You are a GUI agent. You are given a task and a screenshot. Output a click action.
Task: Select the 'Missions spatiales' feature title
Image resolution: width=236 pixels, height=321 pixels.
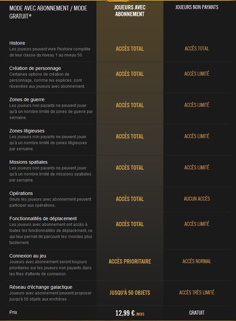(28, 162)
